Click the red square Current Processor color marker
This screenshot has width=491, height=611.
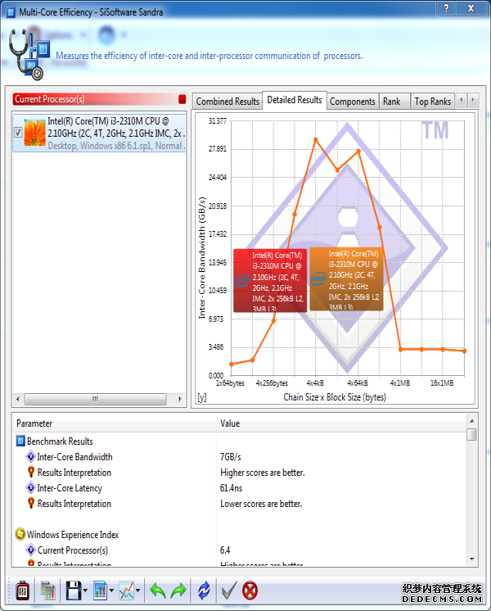[x=182, y=99]
